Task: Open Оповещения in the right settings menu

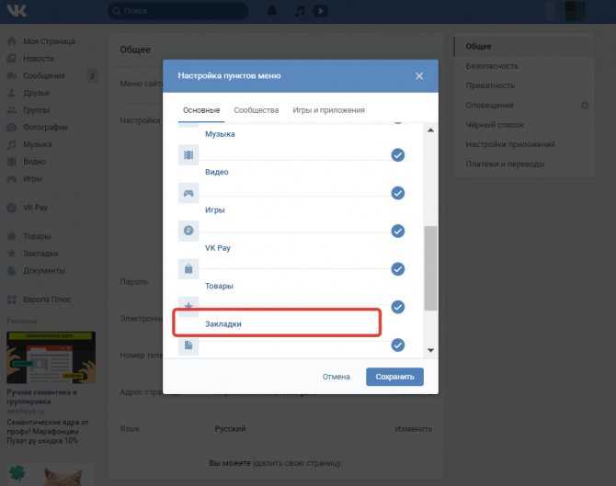Action: tap(489, 106)
